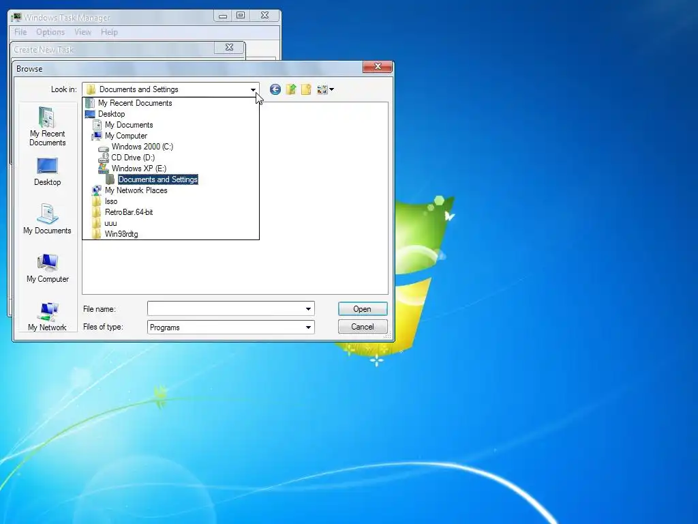698x524 pixels.
Task: Maximize the Windows Task Manager window
Action: point(241,16)
